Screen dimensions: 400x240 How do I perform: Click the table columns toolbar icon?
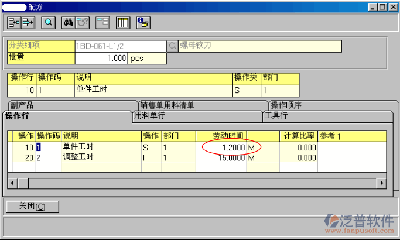click(x=122, y=23)
